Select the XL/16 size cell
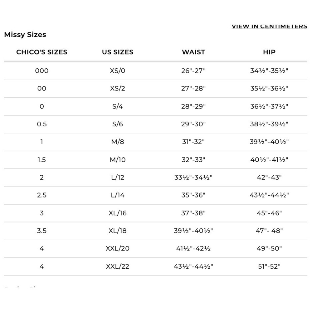Image resolution: width=312 pixels, height=312 pixels. tap(118, 213)
